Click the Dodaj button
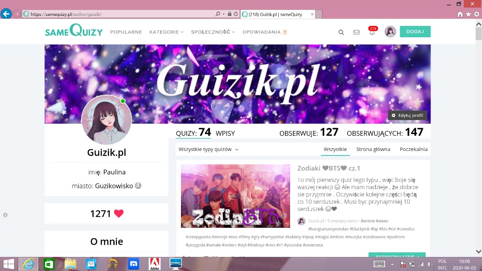The width and height of the screenshot is (482, 271). click(x=415, y=32)
